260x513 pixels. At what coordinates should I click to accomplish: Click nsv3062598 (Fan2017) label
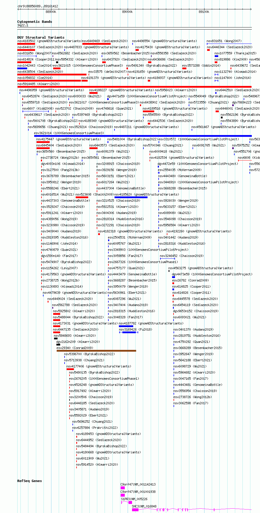(191, 403)
